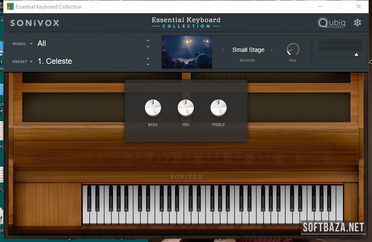
Task: Click the Qubiq Powered logo
Action: pyautogui.click(x=331, y=23)
